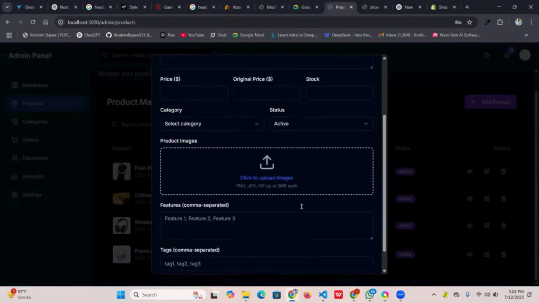Viewport: 539px width, 303px height.
Task: Open the Windows Start button
Action: click(121, 295)
